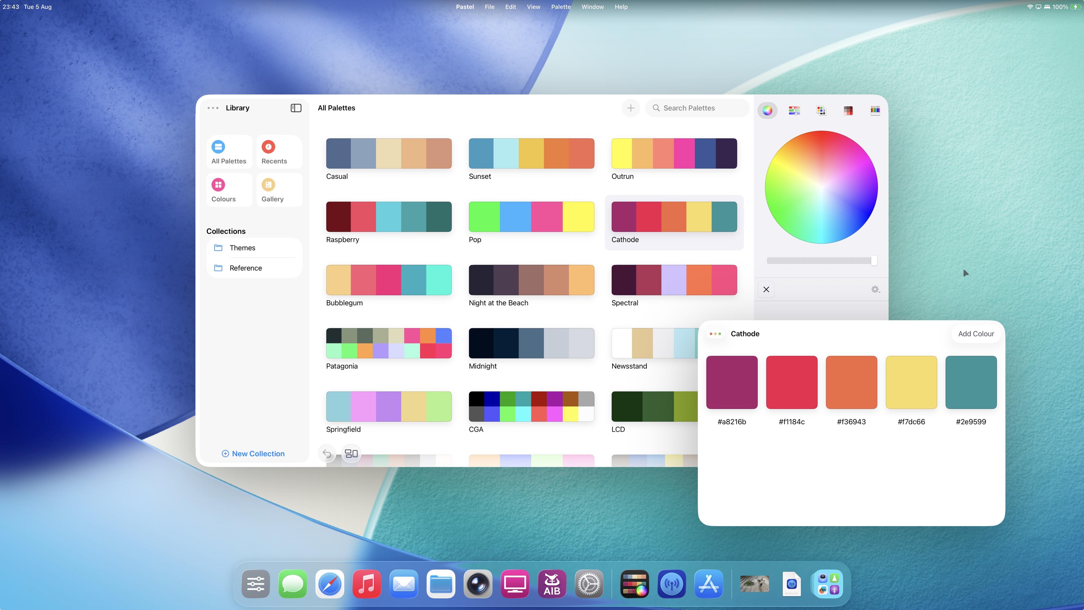
Task: Open the Gallery sidebar tile
Action: point(279,190)
